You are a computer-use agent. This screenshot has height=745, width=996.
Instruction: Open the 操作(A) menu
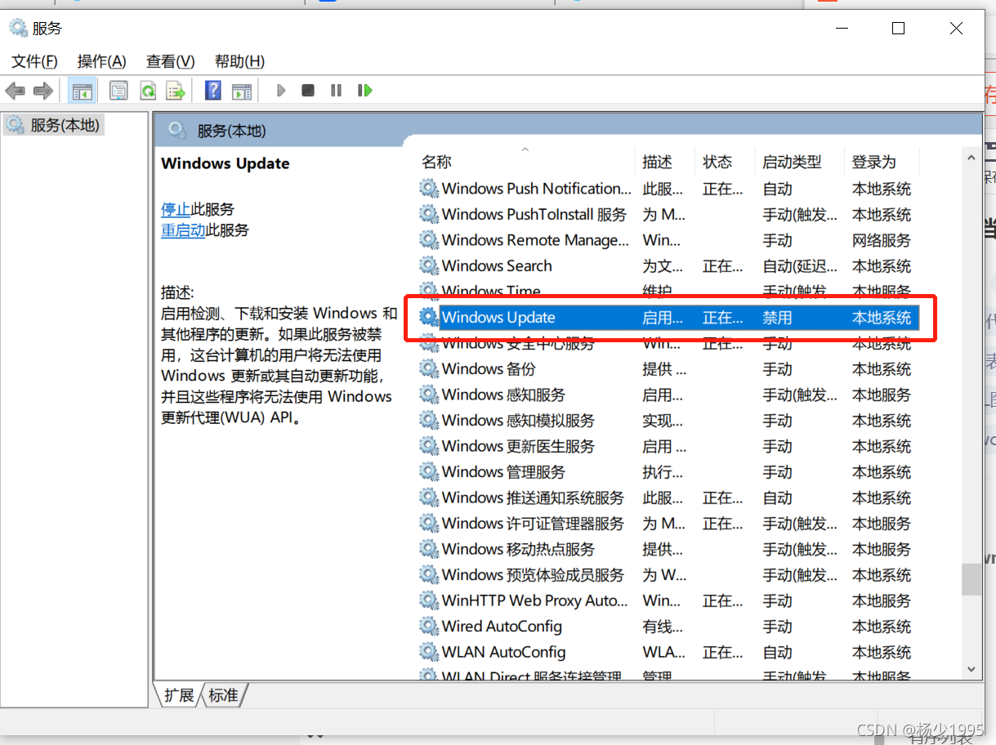click(x=101, y=61)
